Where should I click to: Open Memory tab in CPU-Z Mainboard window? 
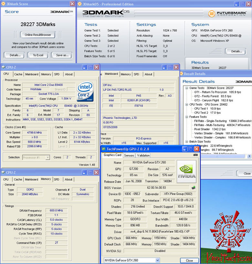click(x=126, y=74)
